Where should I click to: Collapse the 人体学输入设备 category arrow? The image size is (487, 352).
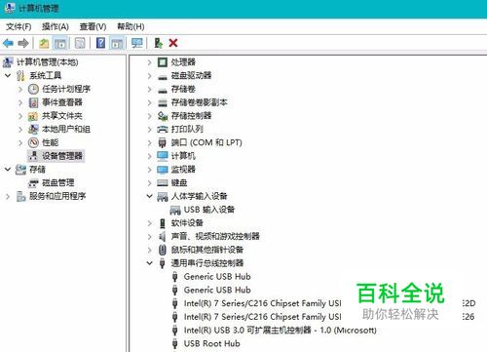coord(149,196)
